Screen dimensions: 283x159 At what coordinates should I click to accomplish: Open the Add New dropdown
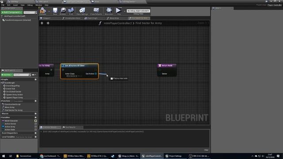[x=7, y=75]
